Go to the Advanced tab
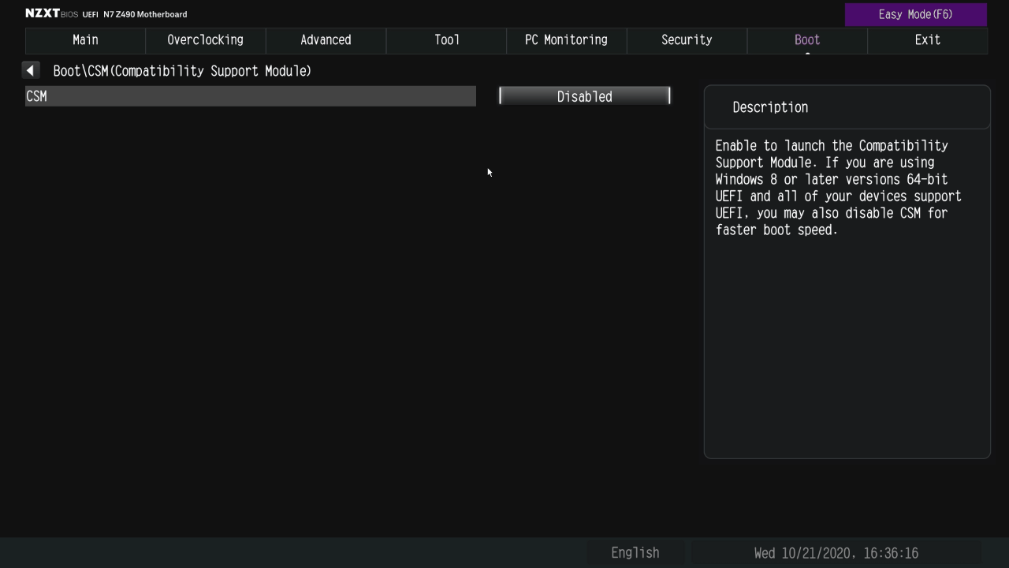 click(x=326, y=40)
